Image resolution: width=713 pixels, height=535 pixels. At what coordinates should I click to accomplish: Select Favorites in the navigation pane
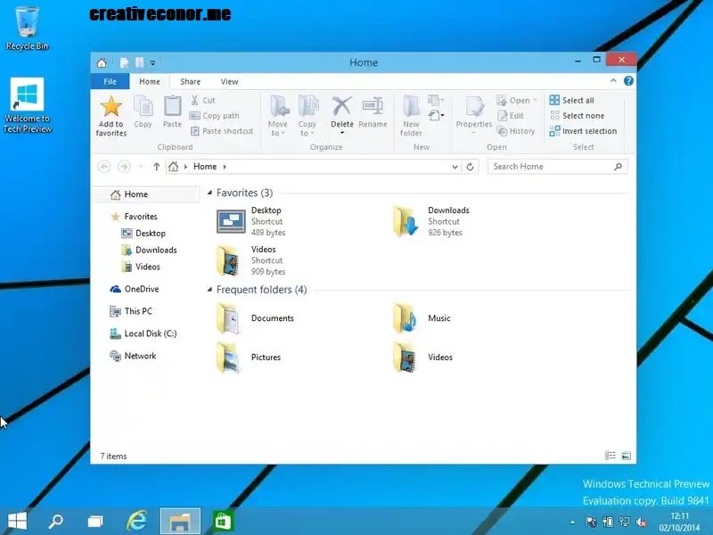pyautogui.click(x=135, y=217)
